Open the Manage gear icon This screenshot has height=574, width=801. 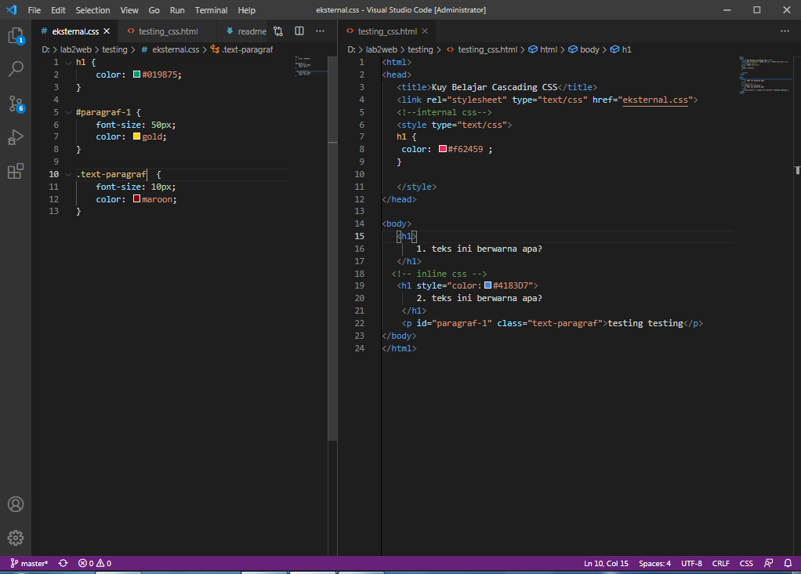(16, 538)
